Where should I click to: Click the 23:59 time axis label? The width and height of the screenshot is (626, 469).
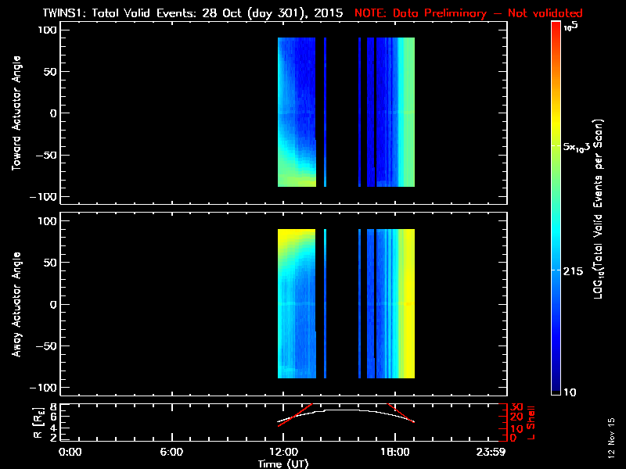click(x=492, y=452)
